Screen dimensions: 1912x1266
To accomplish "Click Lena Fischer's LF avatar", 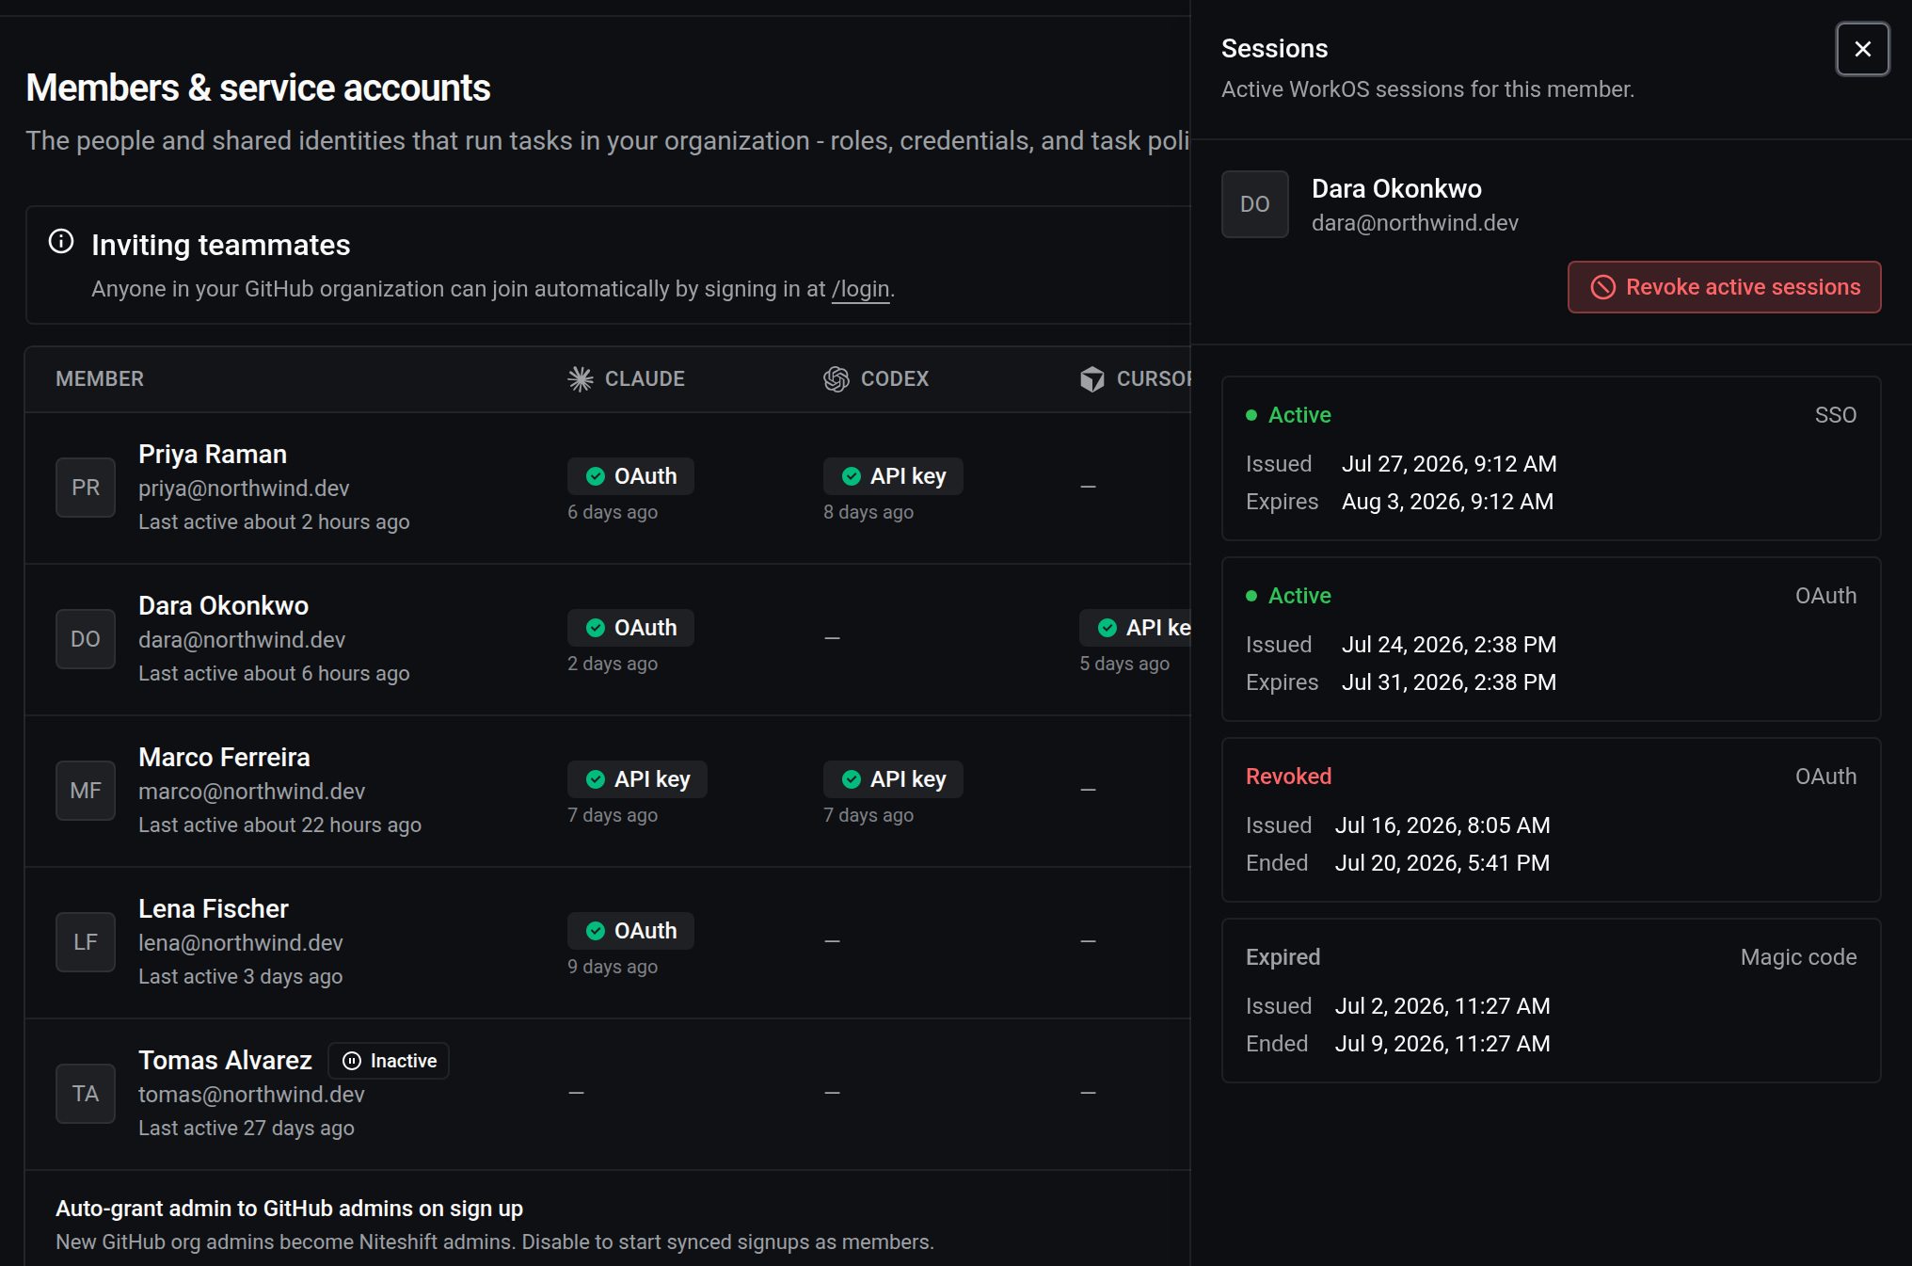I will [x=86, y=942].
